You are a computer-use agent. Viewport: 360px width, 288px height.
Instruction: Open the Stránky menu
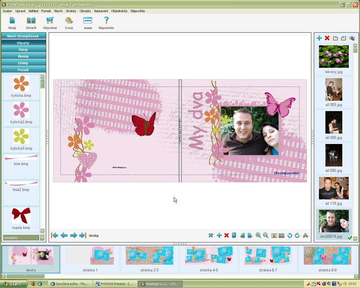pos(71,11)
